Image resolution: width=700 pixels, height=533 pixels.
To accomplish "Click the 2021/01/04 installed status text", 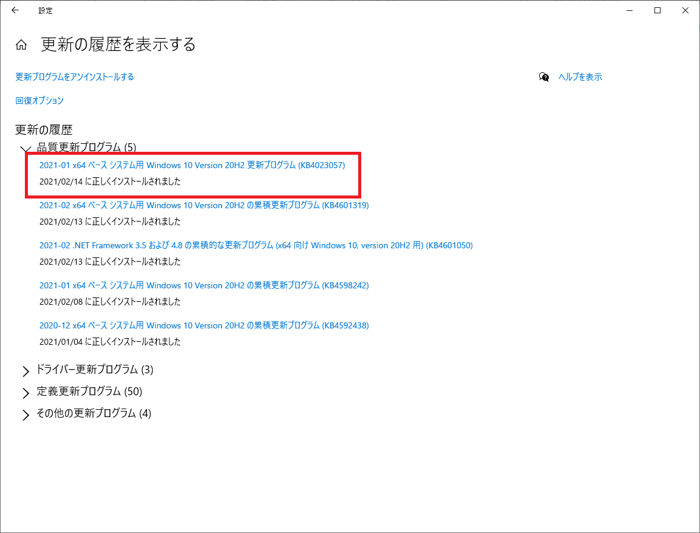I will pos(110,342).
